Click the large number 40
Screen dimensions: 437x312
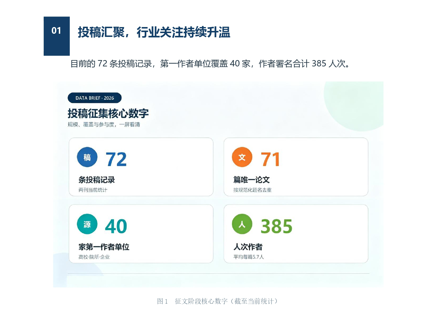(x=116, y=226)
